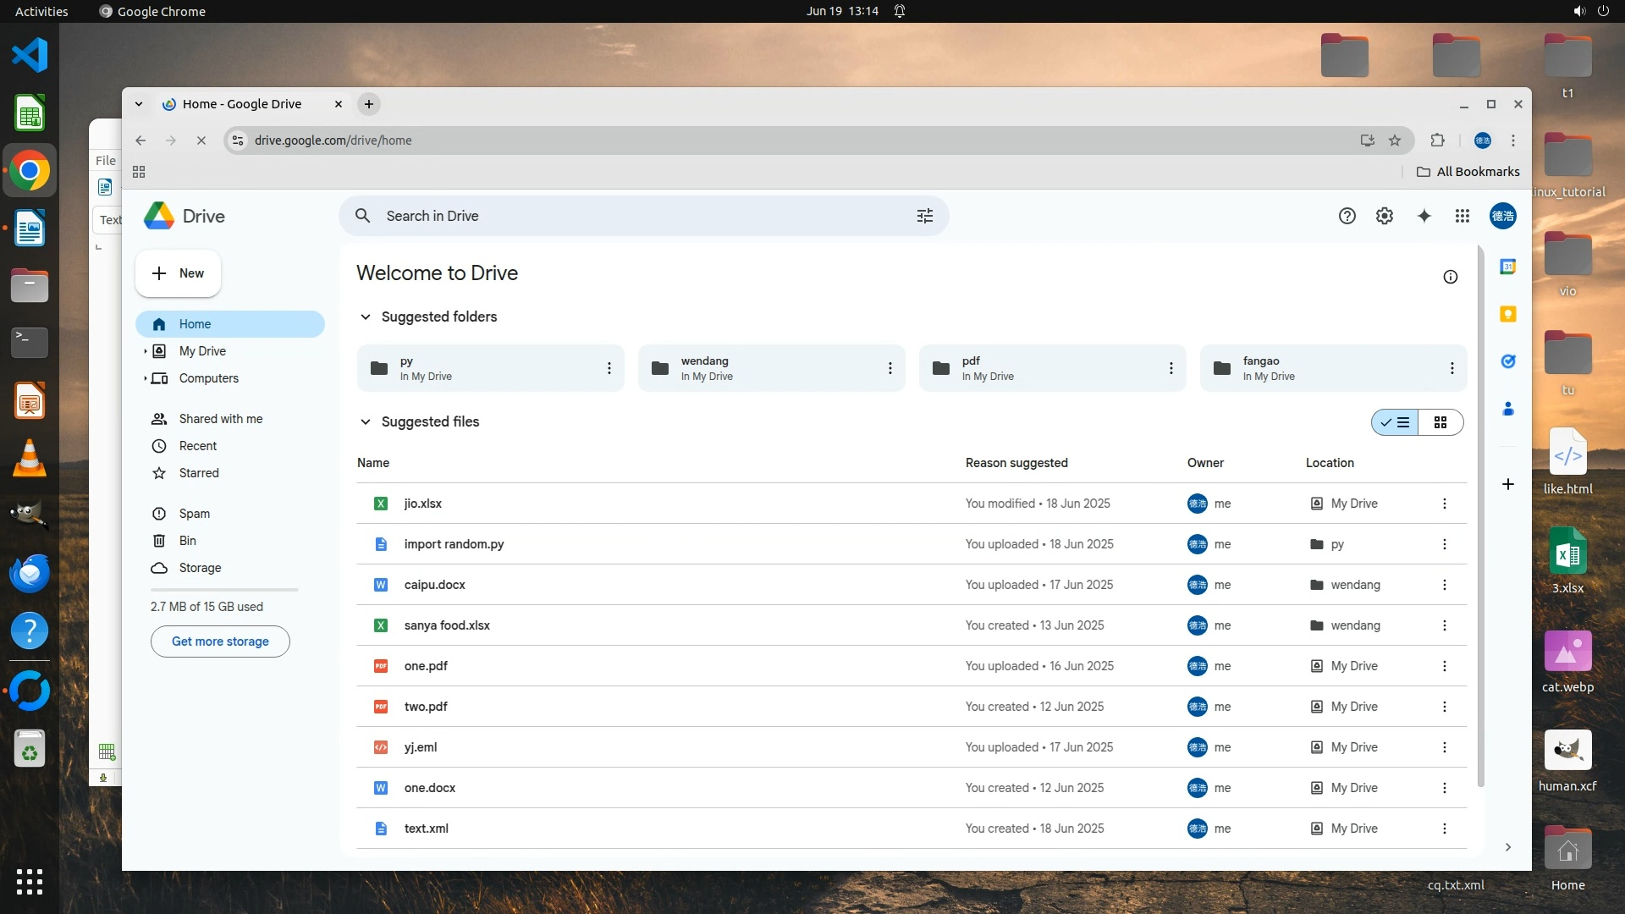Viewport: 1625px width, 914px height.
Task: Click the New button
Action: (x=178, y=273)
